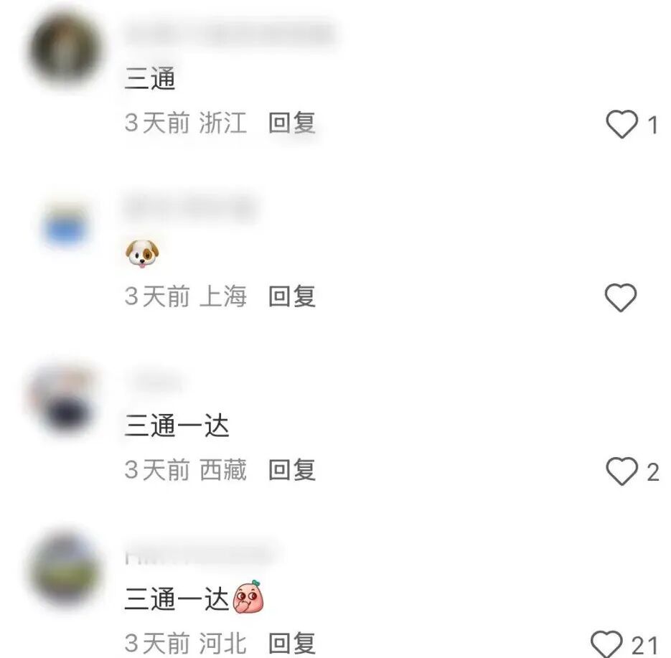
Task: Open avatar of the 河北 commenter
Action: (65, 570)
